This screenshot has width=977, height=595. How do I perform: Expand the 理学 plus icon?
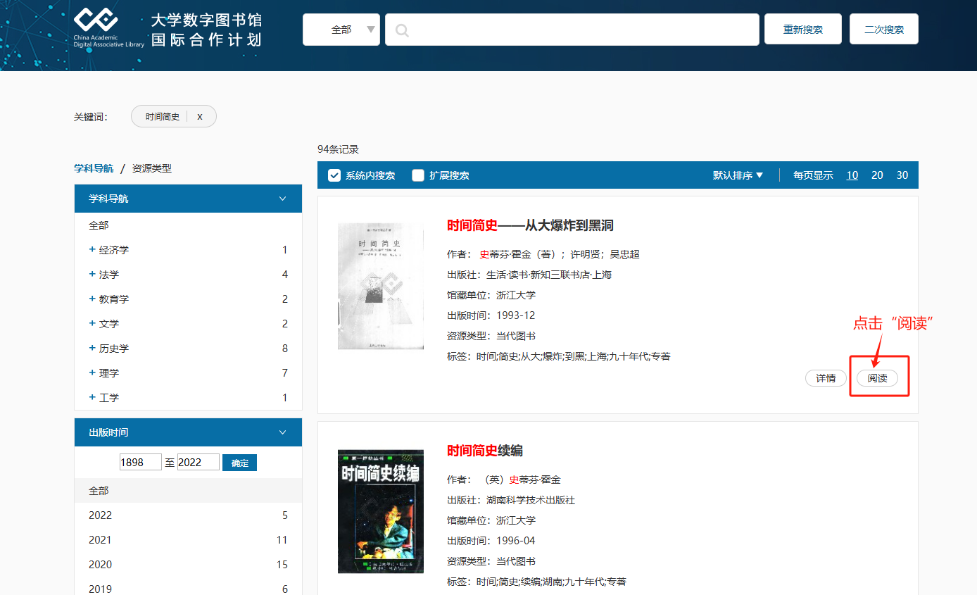click(92, 373)
